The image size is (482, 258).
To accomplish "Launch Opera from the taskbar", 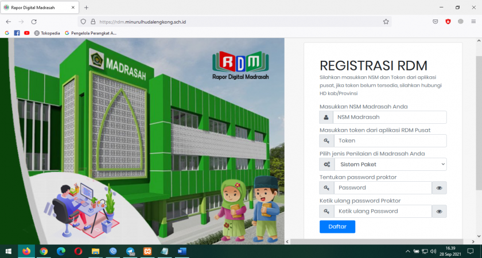I will pyautogui.click(x=78, y=251).
